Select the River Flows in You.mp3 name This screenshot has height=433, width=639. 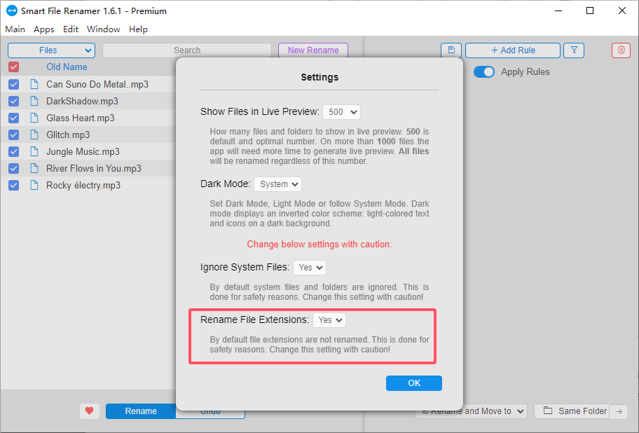tap(94, 168)
